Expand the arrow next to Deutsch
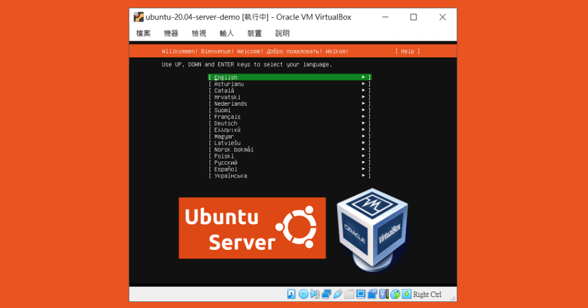The image size is (588, 308). coord(363,124)
